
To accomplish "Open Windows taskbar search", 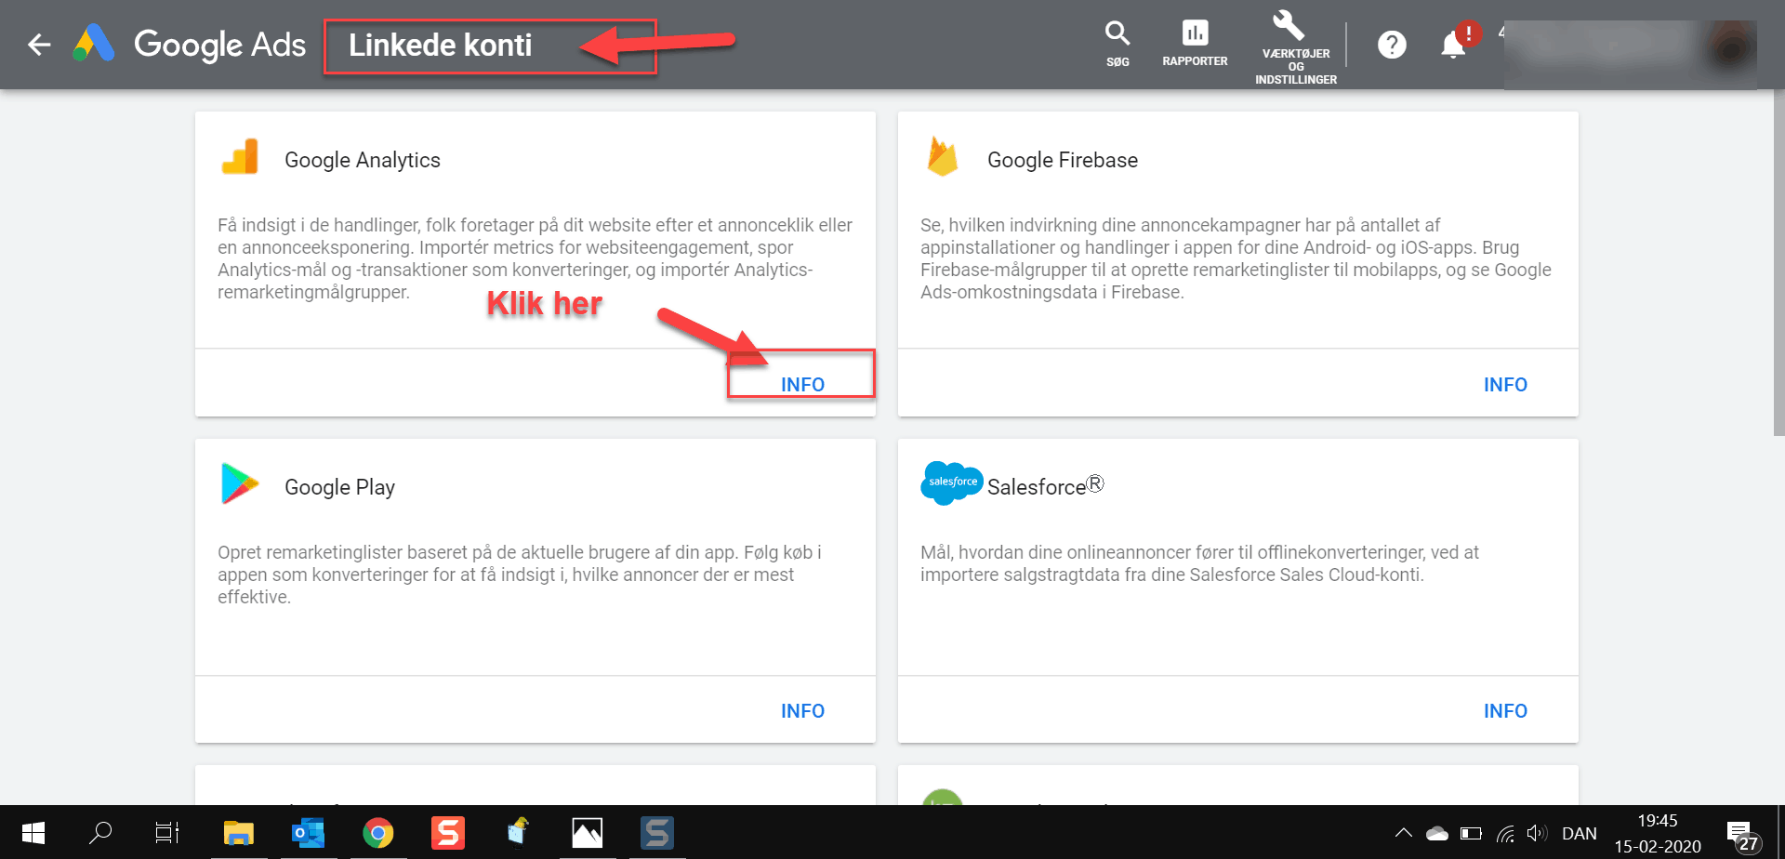I will point(100,832).
